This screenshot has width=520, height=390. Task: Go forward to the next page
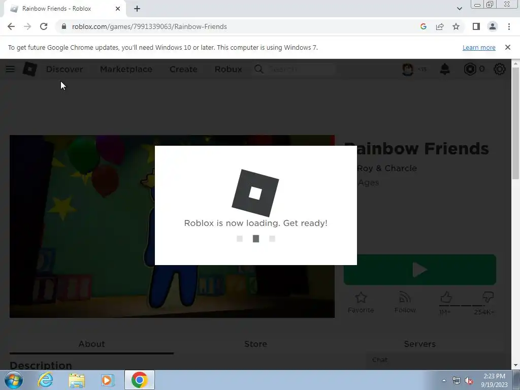[27, 26]
